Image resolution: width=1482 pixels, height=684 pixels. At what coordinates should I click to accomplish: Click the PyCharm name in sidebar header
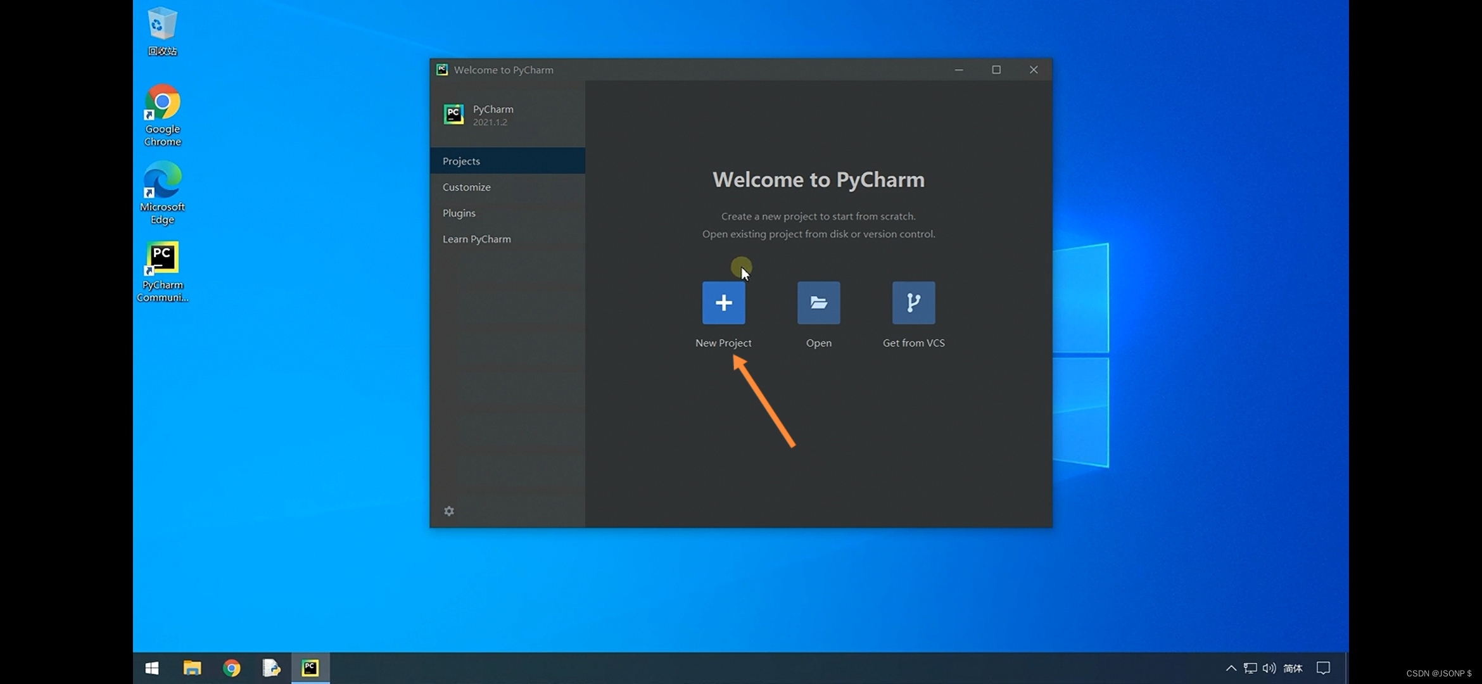click(x=493, y=109)
